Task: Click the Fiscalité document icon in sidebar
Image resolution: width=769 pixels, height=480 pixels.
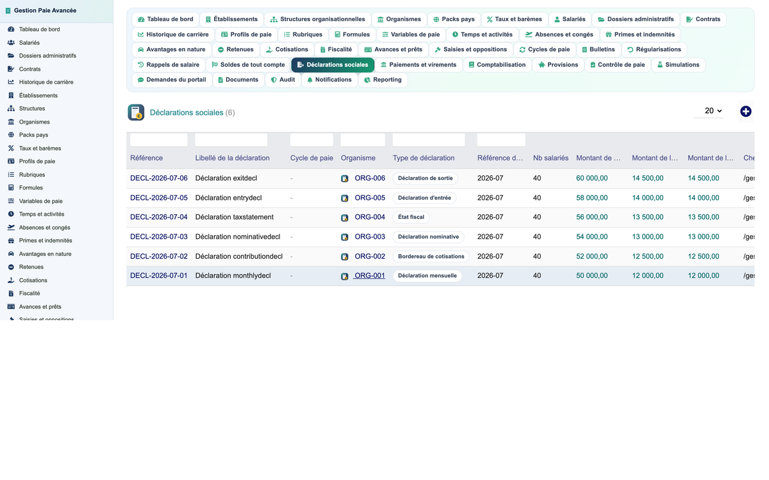Action: click(x=11, y=294)
